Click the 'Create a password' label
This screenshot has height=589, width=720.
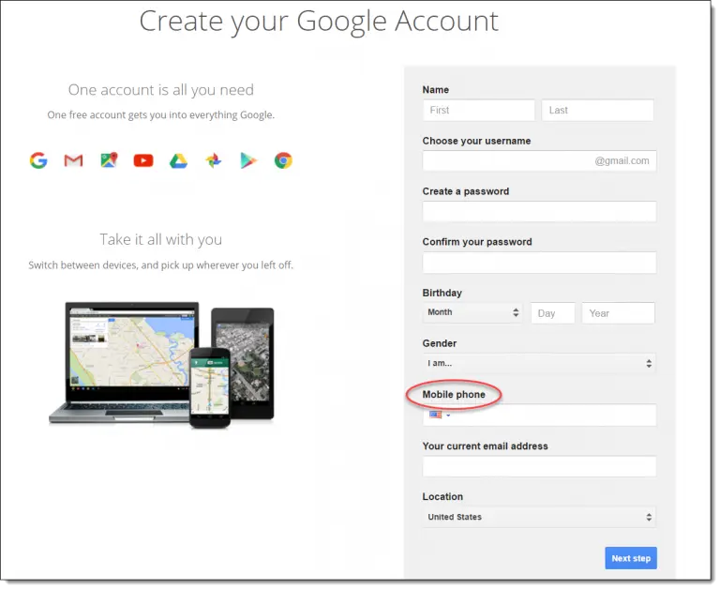point(466,191)
